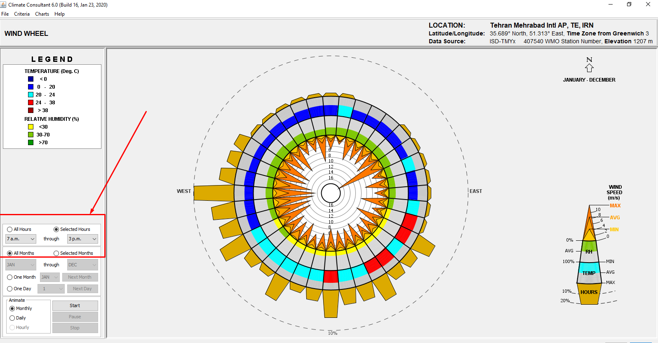This screenshot has width=658, height=343.
Task: Click the dark red >38 temperature swatch
Action: [31, 110]
